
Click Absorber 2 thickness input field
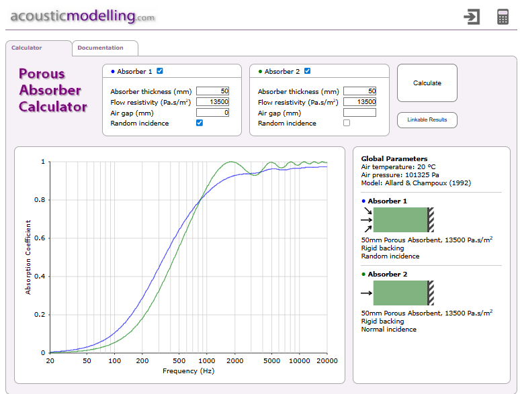pyautogui.click(x=359, y=91)
